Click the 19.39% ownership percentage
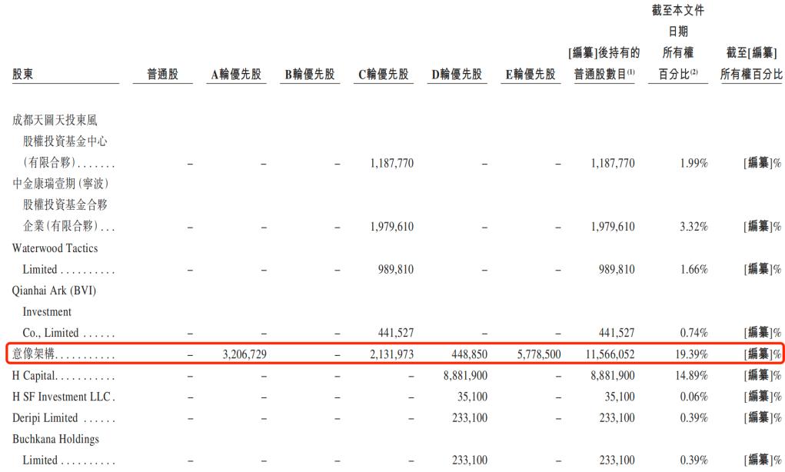This screenshot has width=785, height=472. coord(691,354)
